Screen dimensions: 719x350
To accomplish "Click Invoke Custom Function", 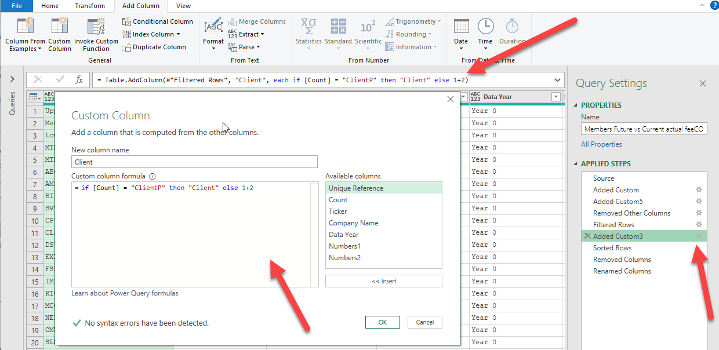I will [x=96, y=35].
